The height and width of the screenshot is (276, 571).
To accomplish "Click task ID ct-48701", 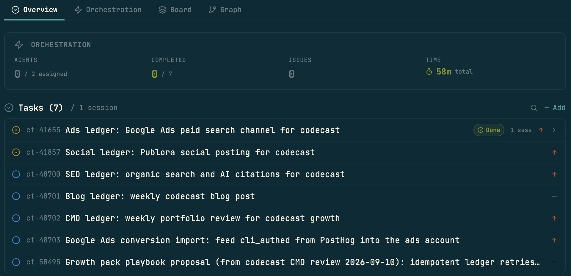I will [x=43, y=196].
